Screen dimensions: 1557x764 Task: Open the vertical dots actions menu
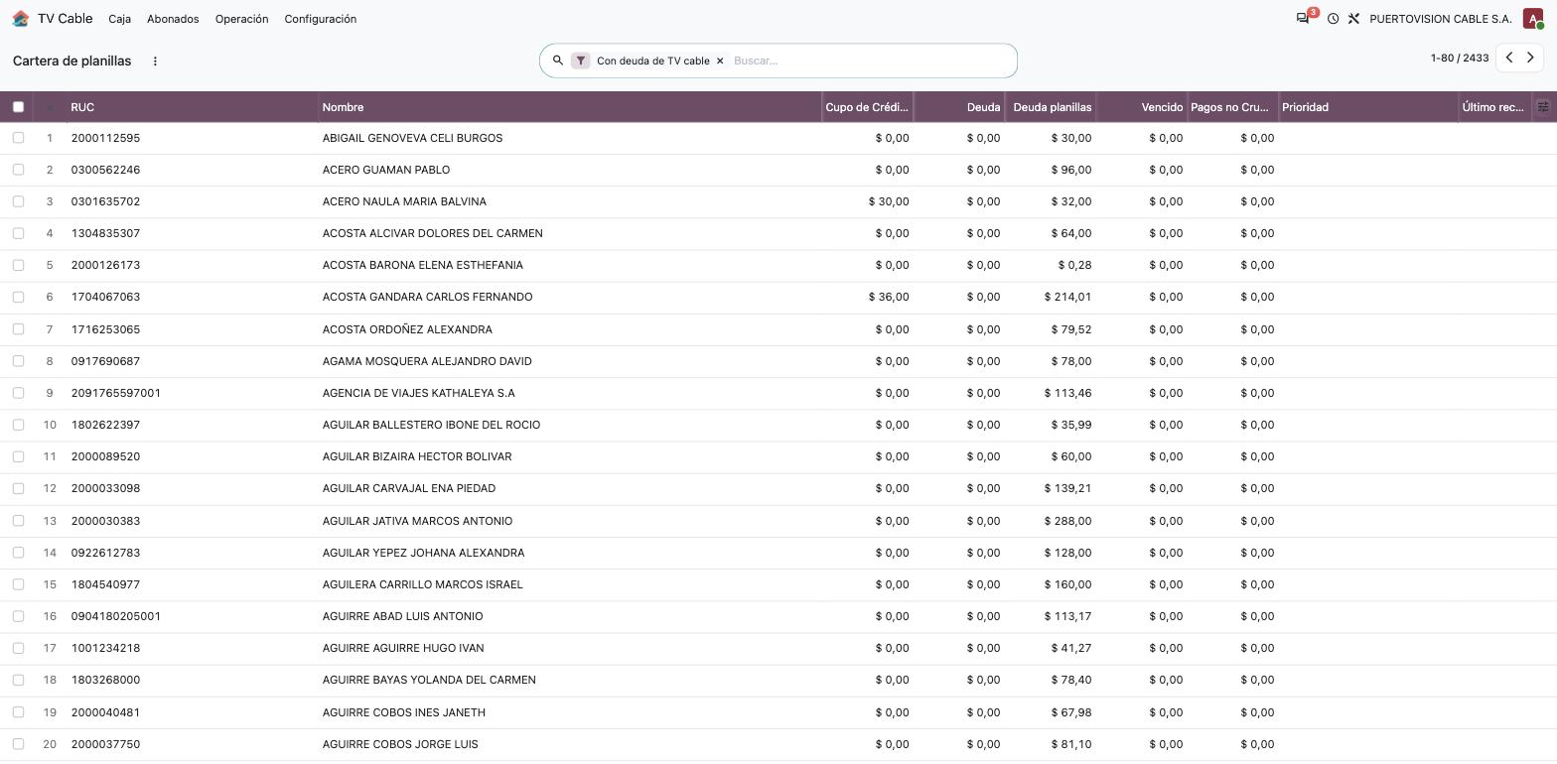[x=155, y=61]
